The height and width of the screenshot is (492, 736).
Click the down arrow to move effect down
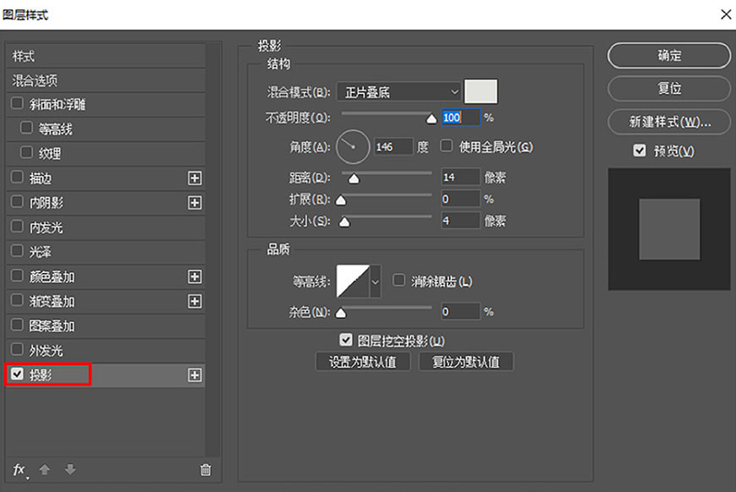[69, 470]
